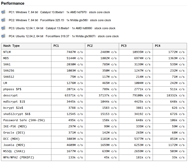Select the PC3 NTLM value 10935M c/s
This screenshot has width=188, height=162.
tap(141, 52)
